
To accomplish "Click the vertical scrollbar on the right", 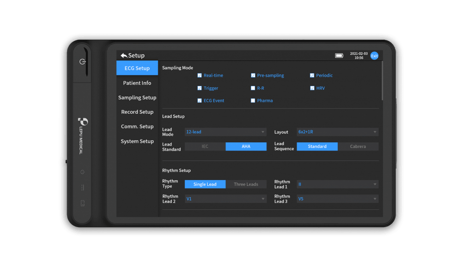I will coord(382,81).
